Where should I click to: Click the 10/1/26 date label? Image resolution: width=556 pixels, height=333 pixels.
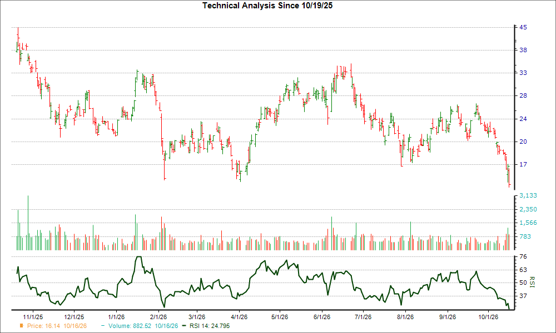[x=488, y=317]
